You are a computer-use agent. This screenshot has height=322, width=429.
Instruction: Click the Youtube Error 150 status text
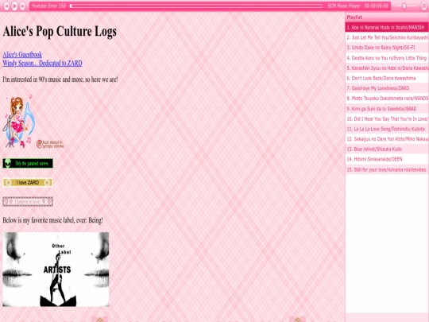[48, 6]
